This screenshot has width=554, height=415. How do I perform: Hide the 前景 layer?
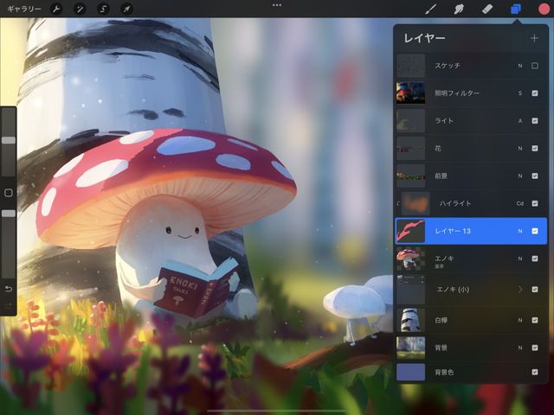point(535,176)
